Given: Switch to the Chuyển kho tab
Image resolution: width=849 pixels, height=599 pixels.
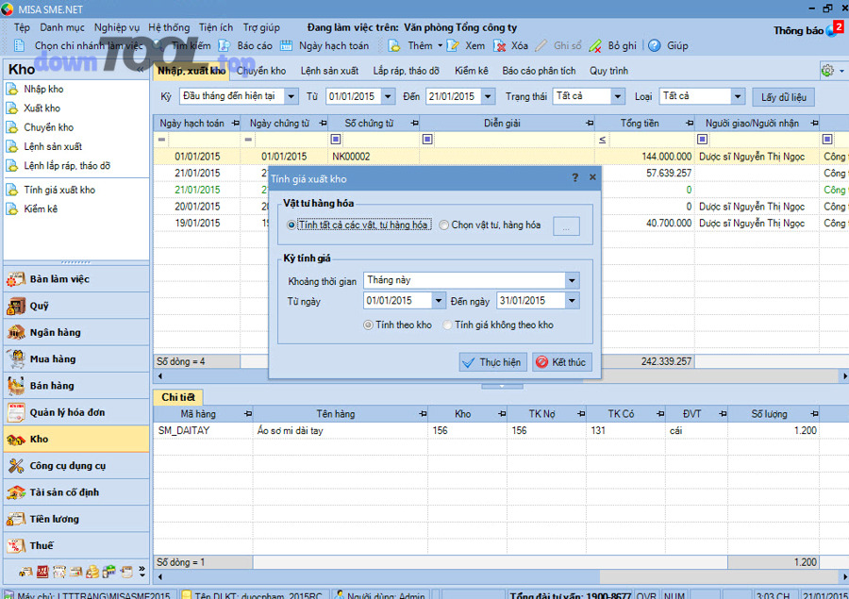Looking at the screenshot, I should tap(261, 71).
